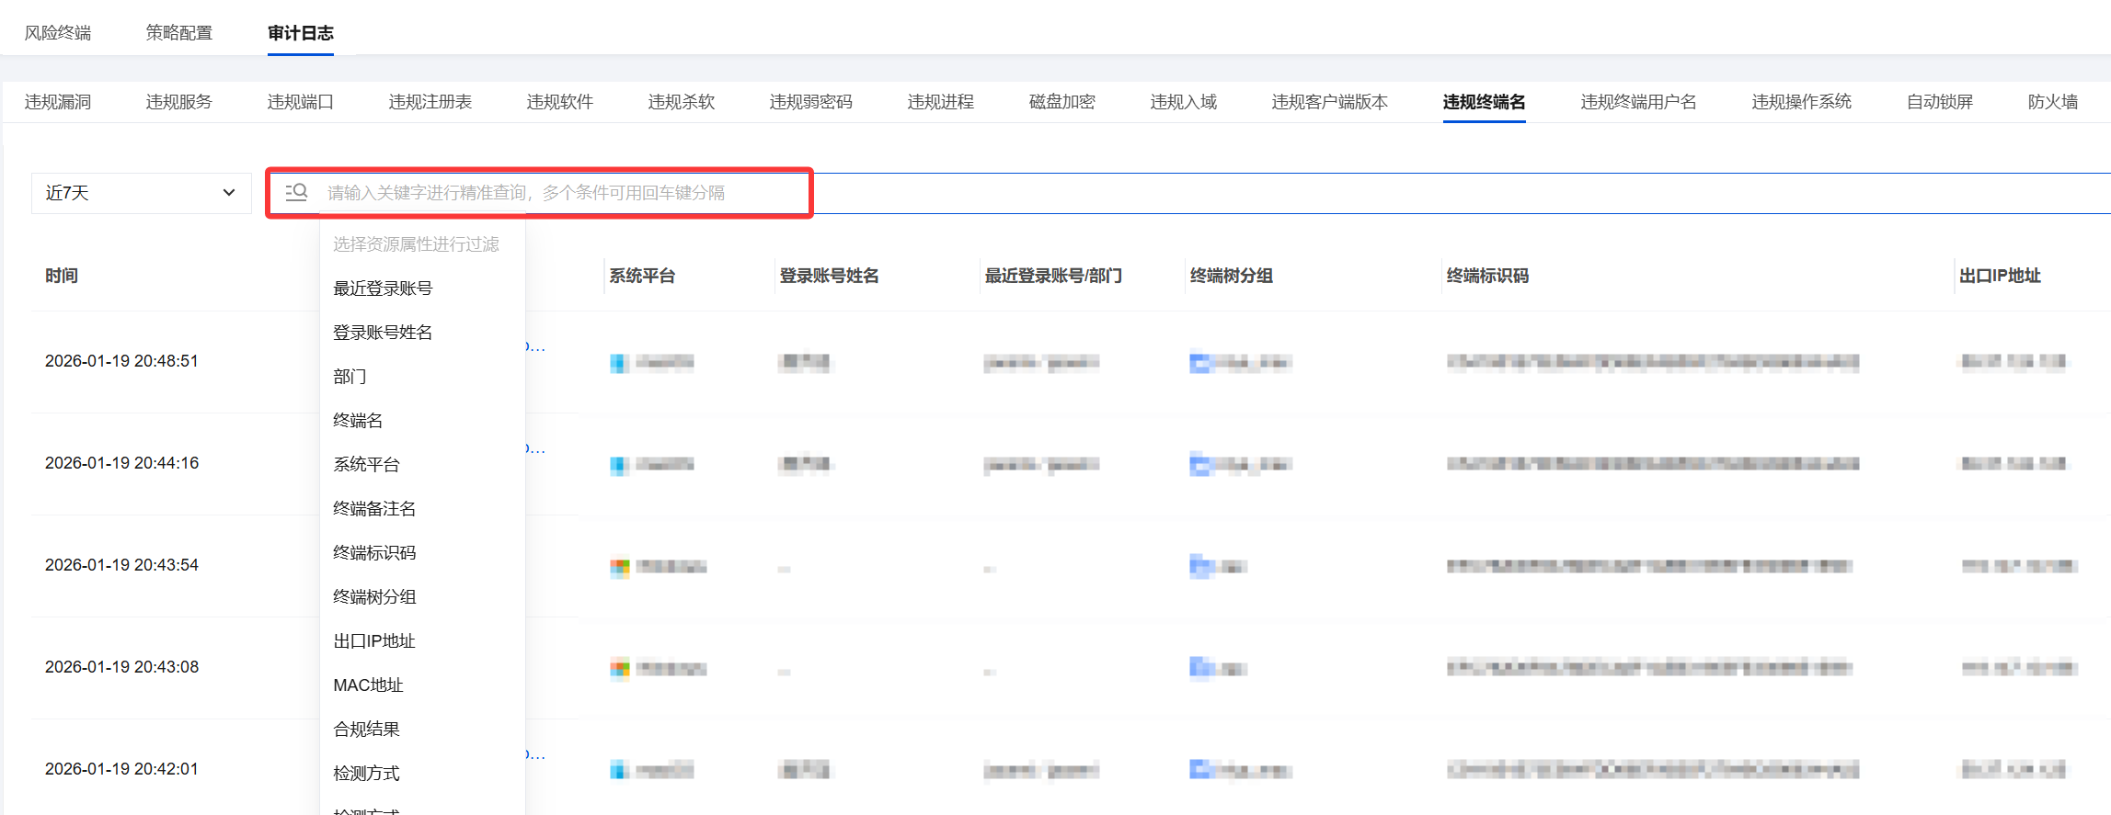Click the 终端标识码 column header
Viewport: 2111px width, 815px height.
(x=1487, y=276)
